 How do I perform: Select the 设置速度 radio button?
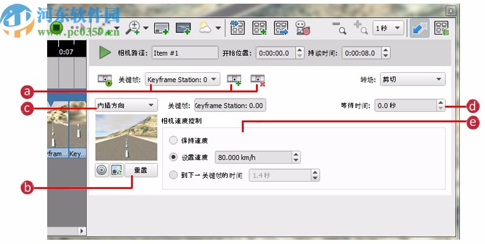pyautogui.click(x=173, y=157)
